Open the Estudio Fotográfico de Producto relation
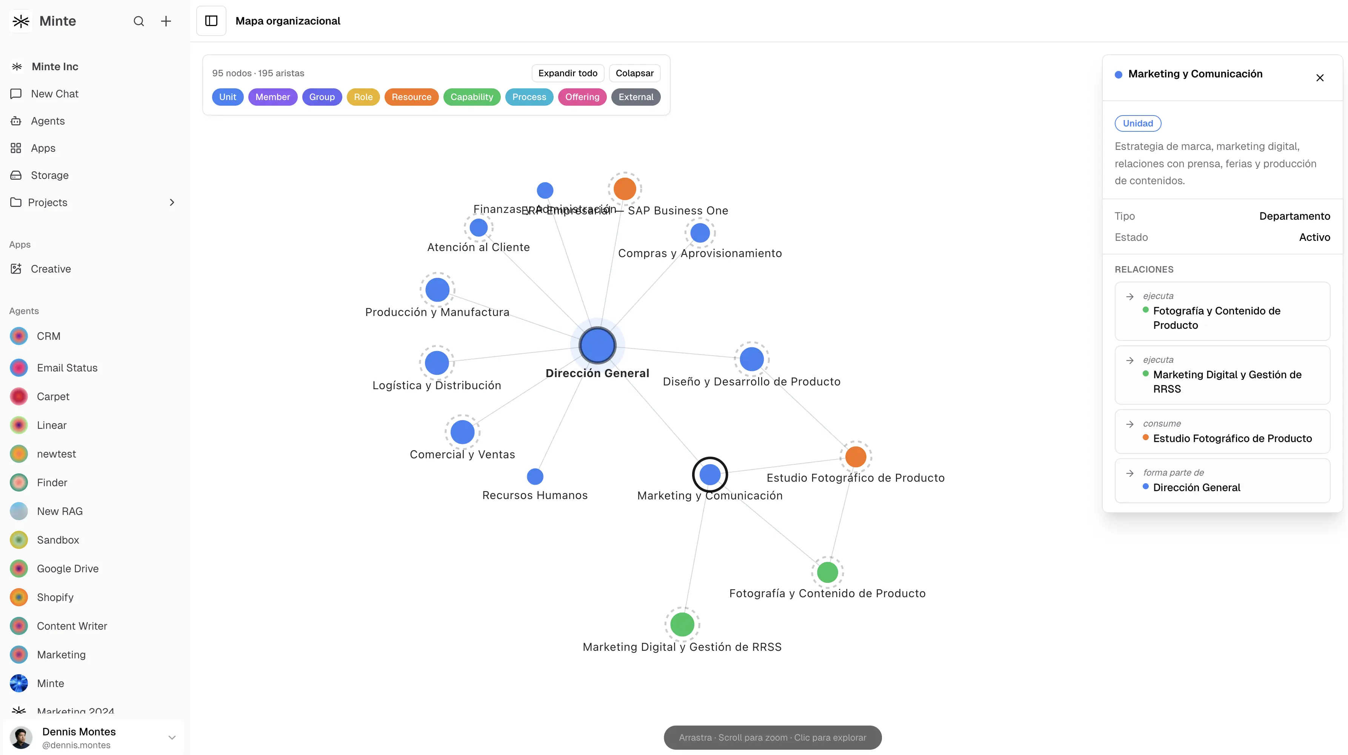The image size is (1348, 755). [x=1222, y=432]
